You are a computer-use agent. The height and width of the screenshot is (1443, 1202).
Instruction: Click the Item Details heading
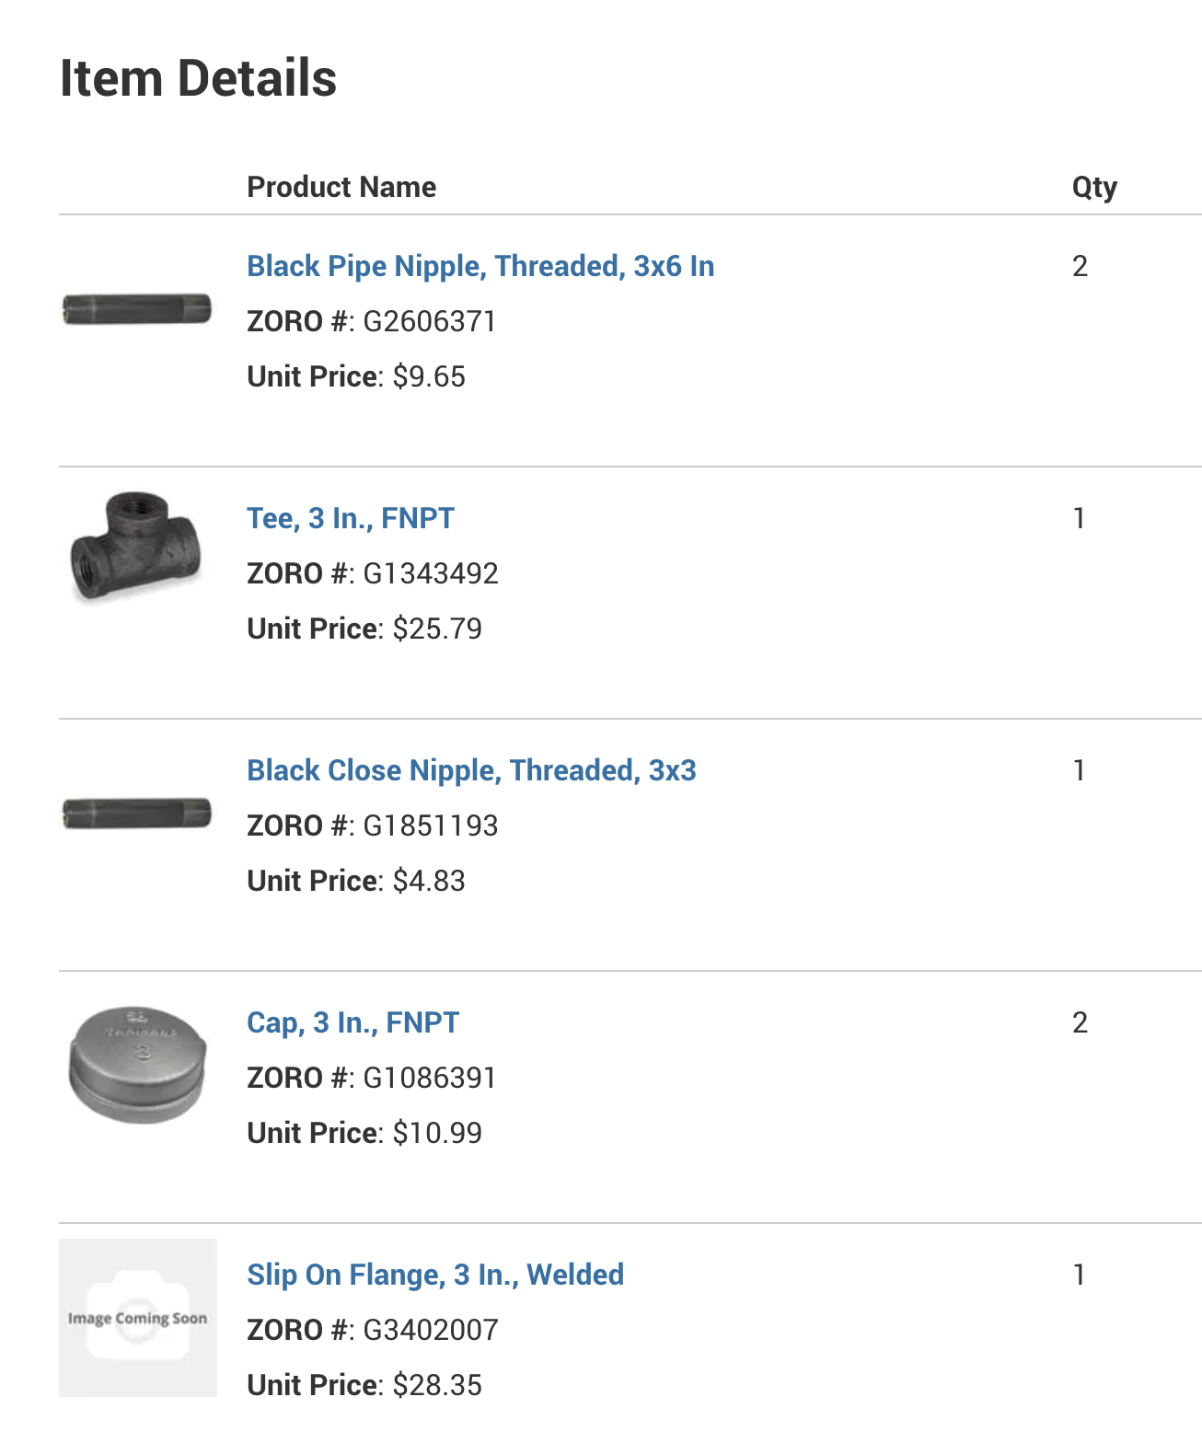198,78
